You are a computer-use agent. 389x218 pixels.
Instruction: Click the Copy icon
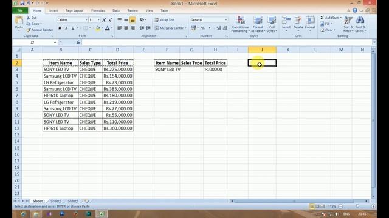[29, 24]
